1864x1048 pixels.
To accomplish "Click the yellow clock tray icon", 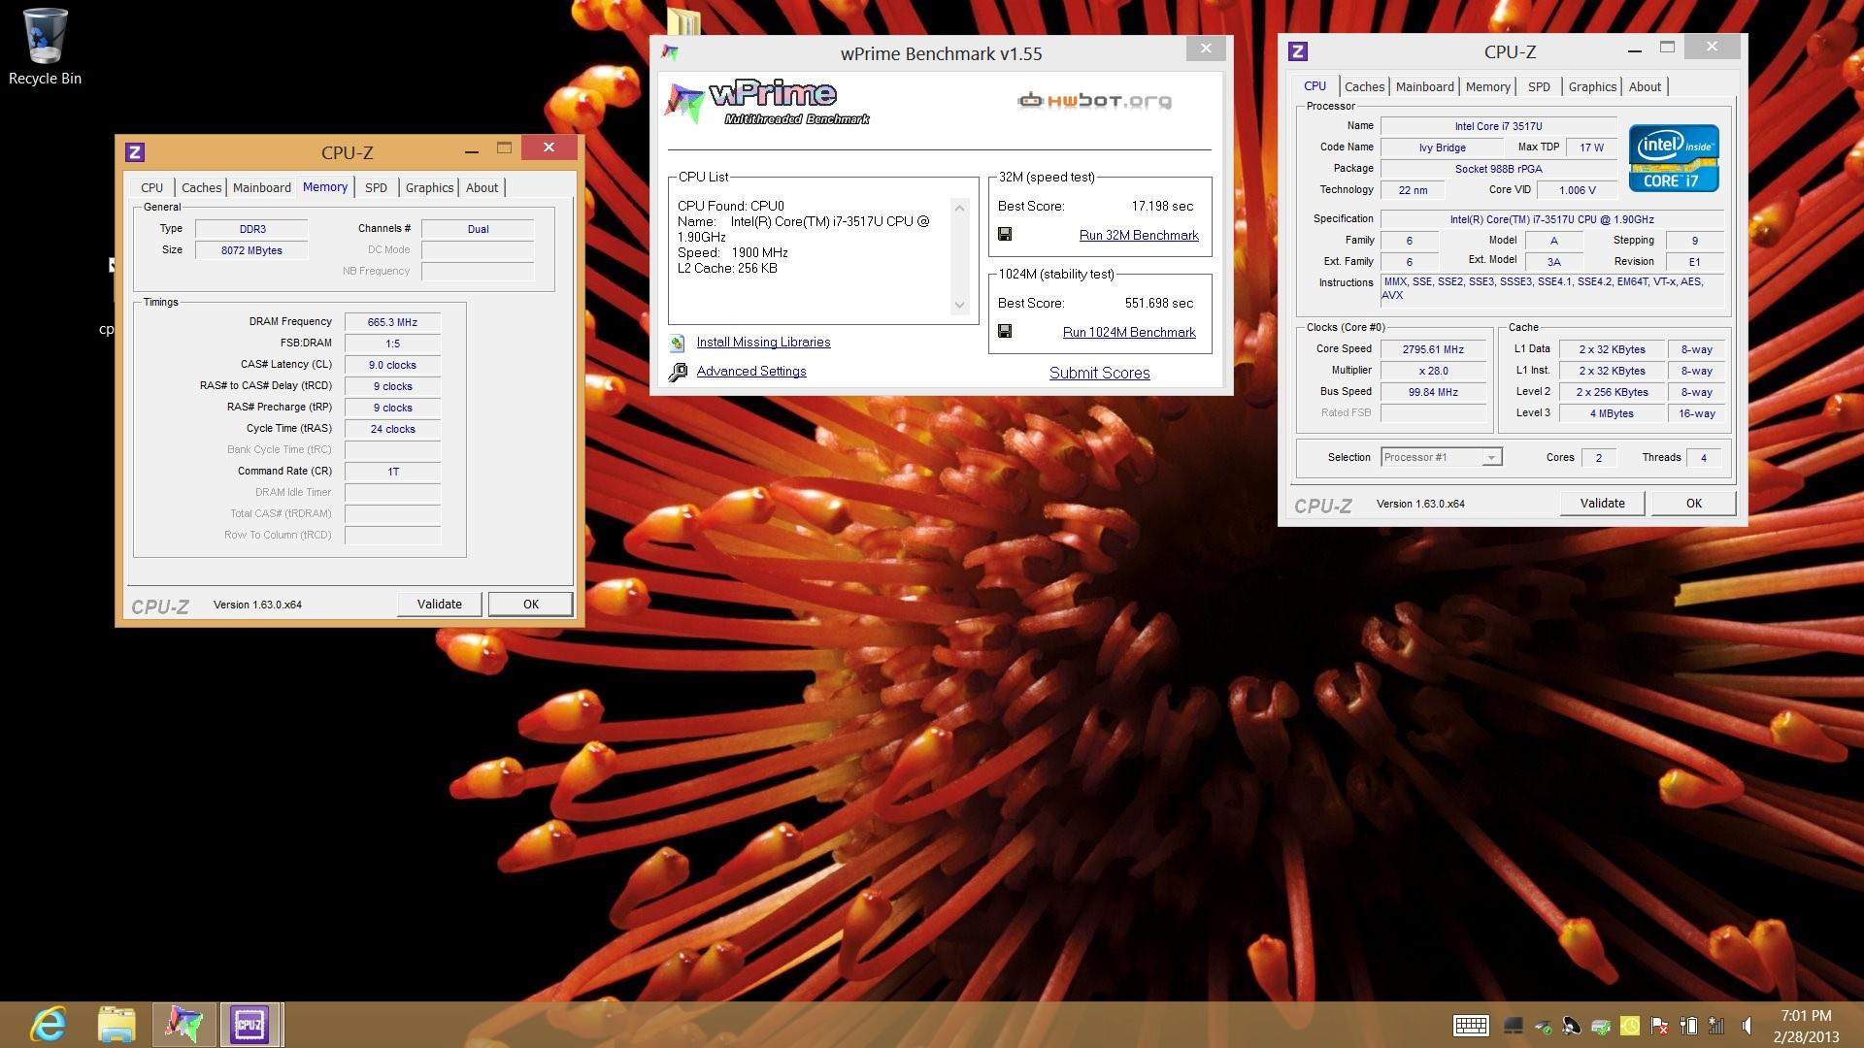I will tap(1630, 1026).
